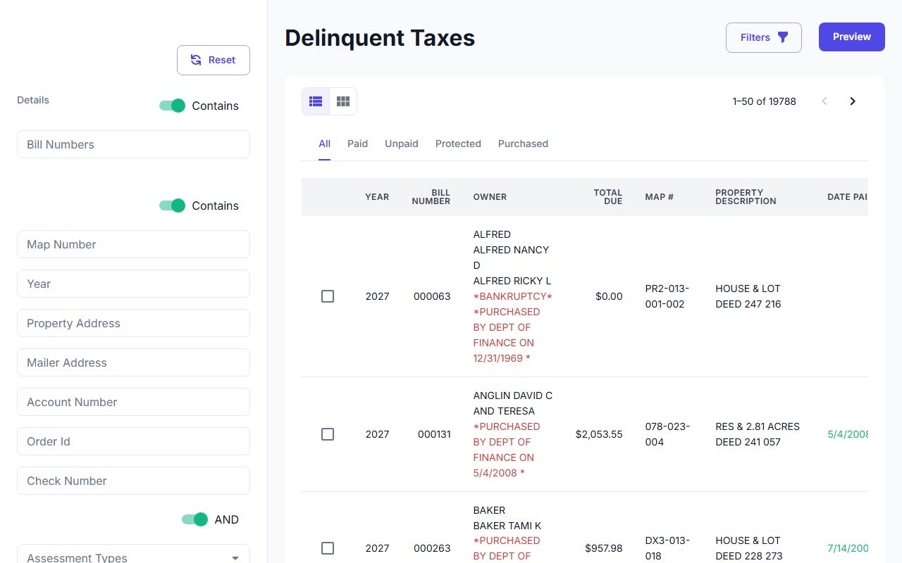Check the box for bill 000131
902x563 pixels.
click(328, 434)
